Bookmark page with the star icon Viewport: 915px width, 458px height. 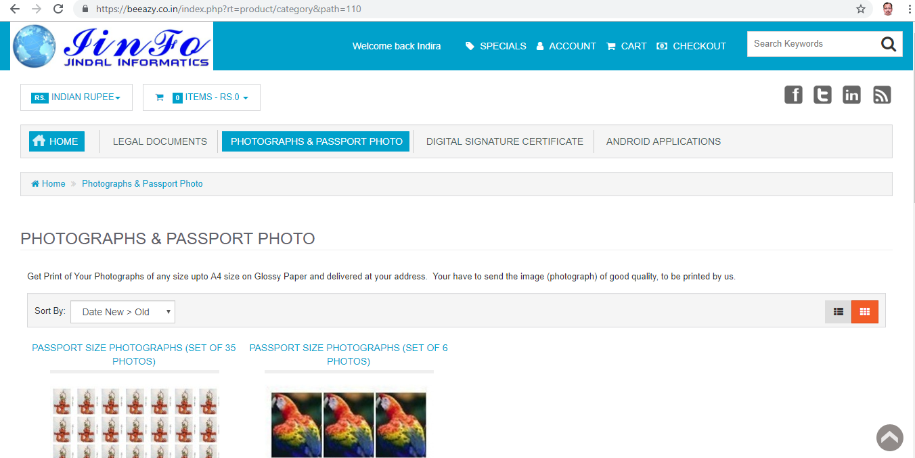tap(860, 9)
